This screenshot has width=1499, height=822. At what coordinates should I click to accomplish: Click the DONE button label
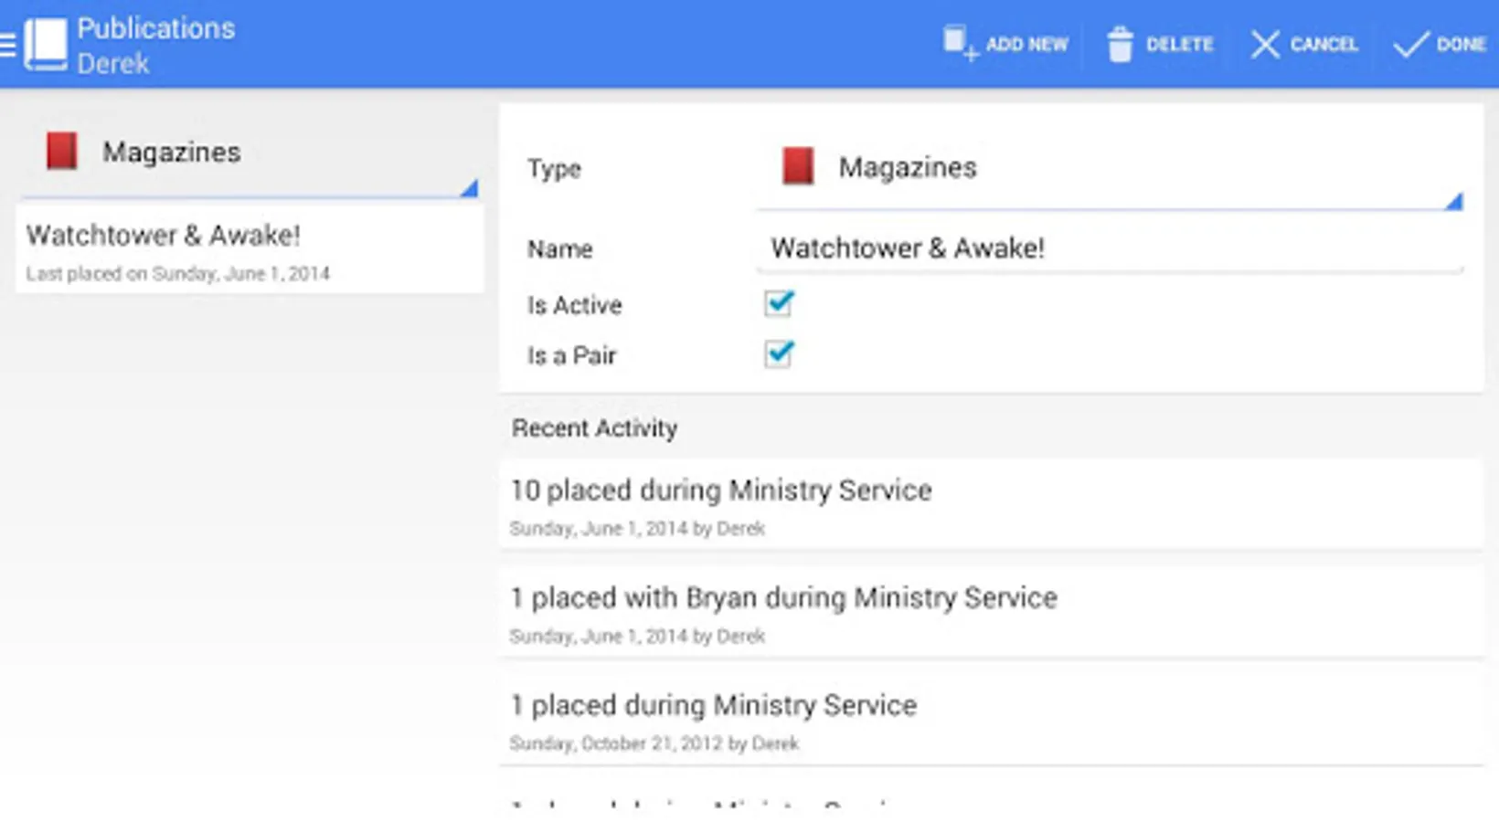(x=1461, y=45)
